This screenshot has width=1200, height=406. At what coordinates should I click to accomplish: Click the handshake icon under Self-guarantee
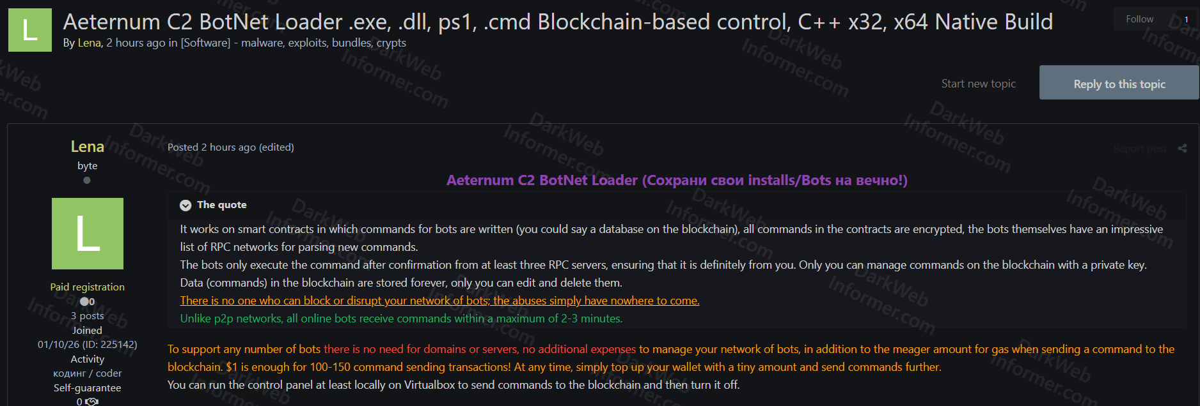point(91,402)
